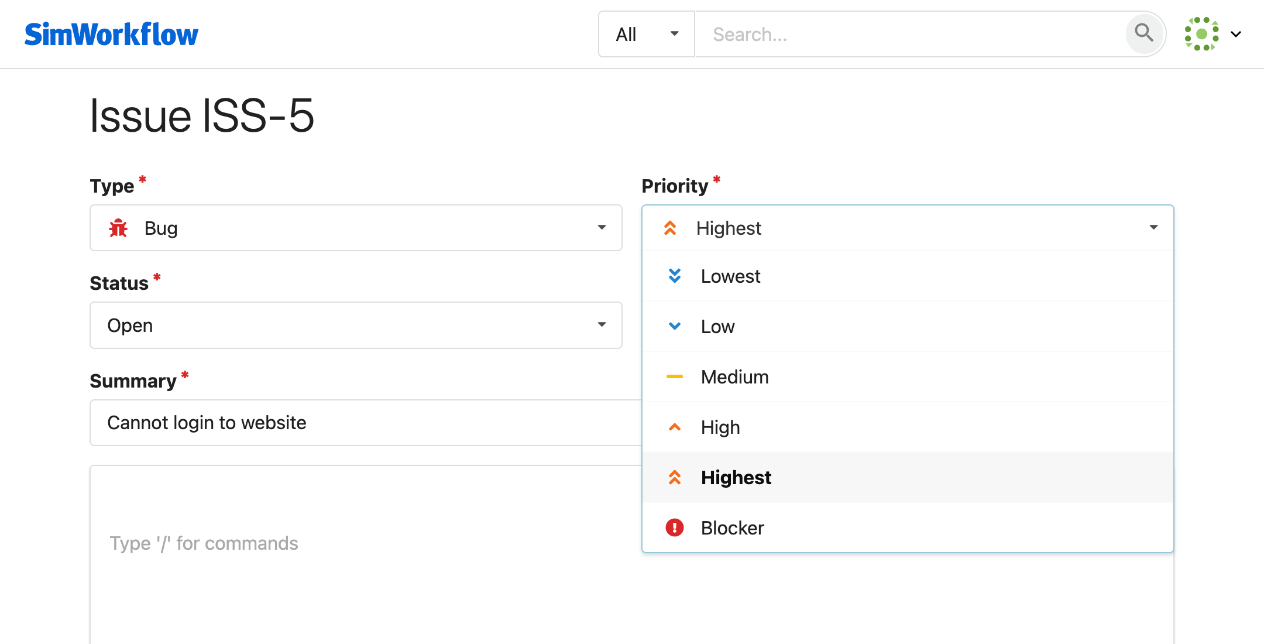Click the Priority field label
The width and height of the screenshot is (1264, 644).
[675, 186]
